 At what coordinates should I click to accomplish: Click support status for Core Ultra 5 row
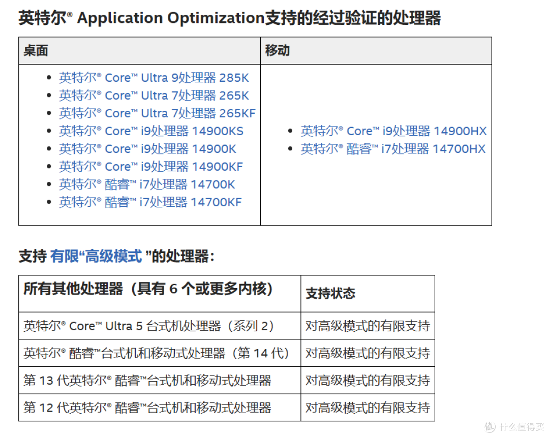click(x=368, y=326)
